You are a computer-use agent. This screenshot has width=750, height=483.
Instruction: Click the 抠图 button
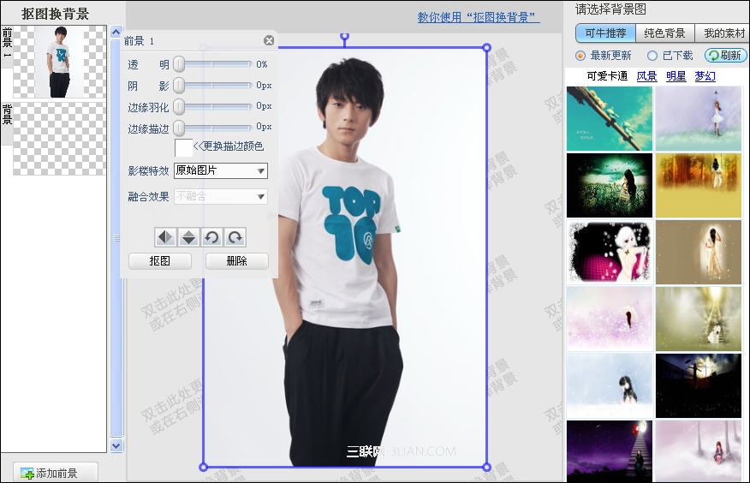(x=160, y=261)
